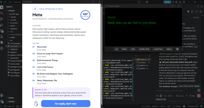Select the evenhu terminal tab

coord(143,62)
